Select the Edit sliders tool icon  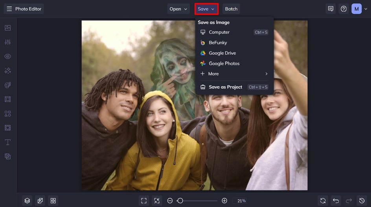[x=7, y=42]
